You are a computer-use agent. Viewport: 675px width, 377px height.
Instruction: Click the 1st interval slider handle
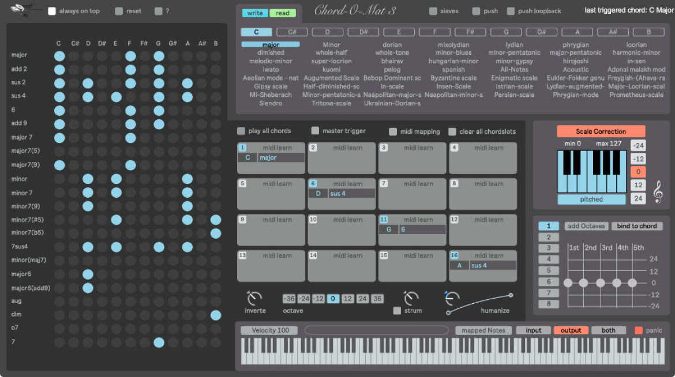pyautogui.click(x=568, y=282)
